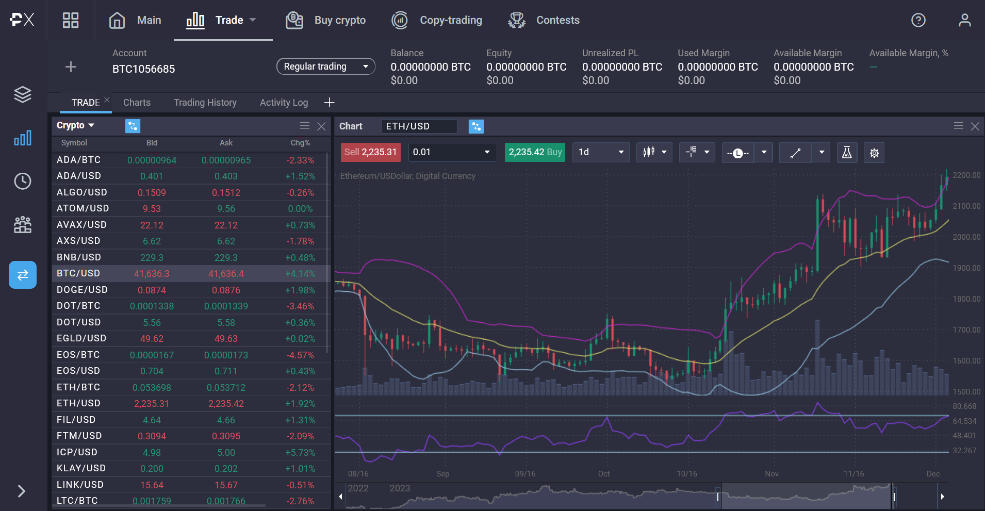Click the link icon beside ETH/USD symbol
985x511 pixels.
476,126
